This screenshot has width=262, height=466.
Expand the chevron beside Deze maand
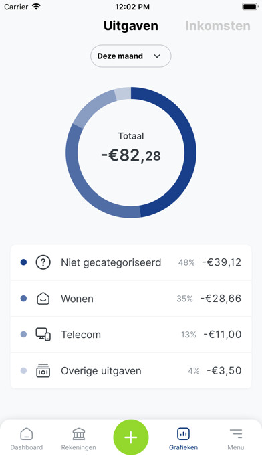(x=157, y=56)
